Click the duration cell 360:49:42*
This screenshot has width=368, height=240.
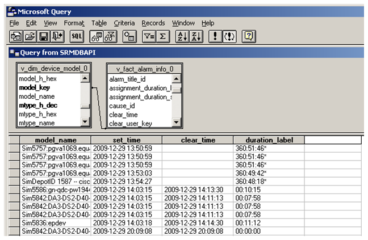click(x=269, y=173)
